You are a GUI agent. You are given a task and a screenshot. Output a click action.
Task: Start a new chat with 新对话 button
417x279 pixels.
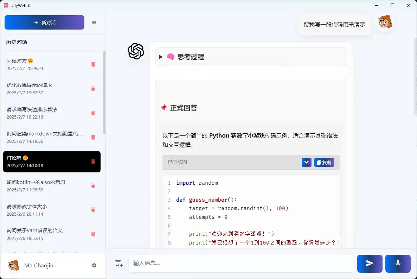[44, 23]
